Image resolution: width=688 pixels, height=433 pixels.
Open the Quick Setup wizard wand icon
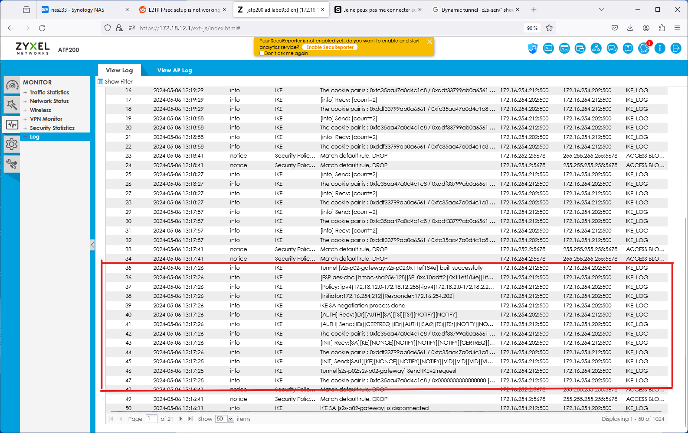click(x=12, y=104)
